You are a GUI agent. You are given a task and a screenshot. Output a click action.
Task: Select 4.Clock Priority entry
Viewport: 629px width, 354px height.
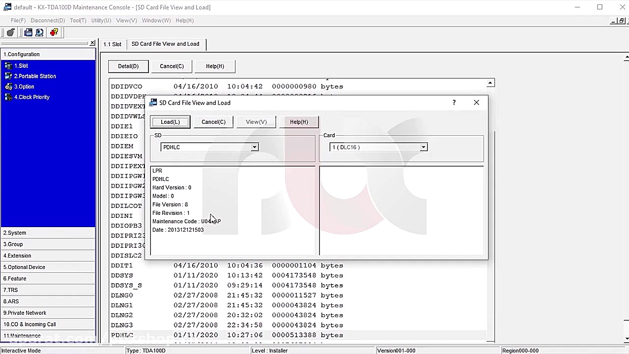pyautogui.click(x=32, y=97)
